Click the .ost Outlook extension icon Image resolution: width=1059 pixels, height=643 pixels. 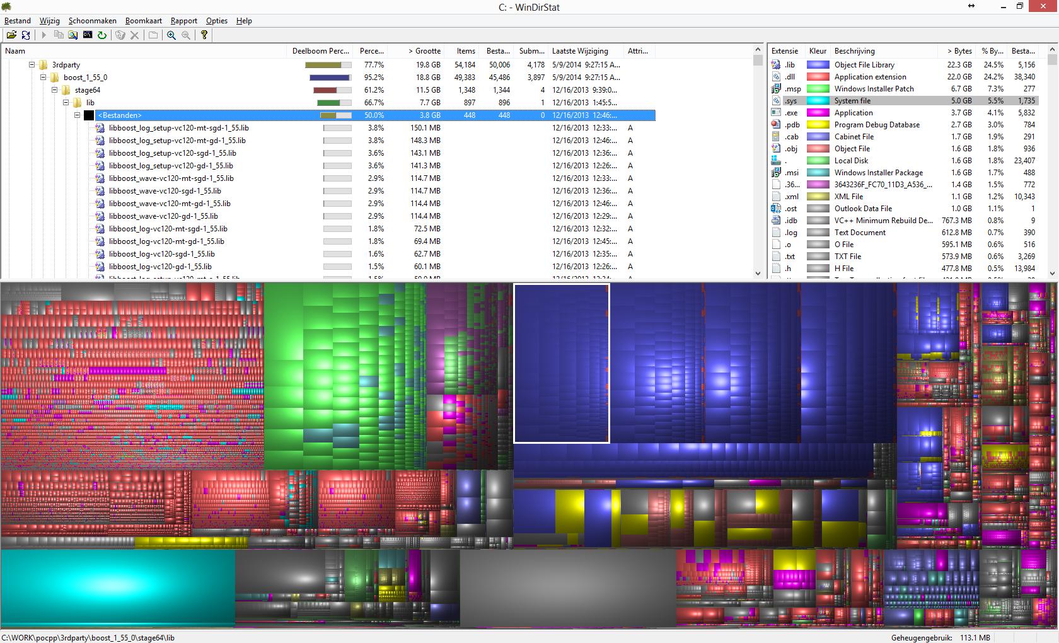point(776,209)
